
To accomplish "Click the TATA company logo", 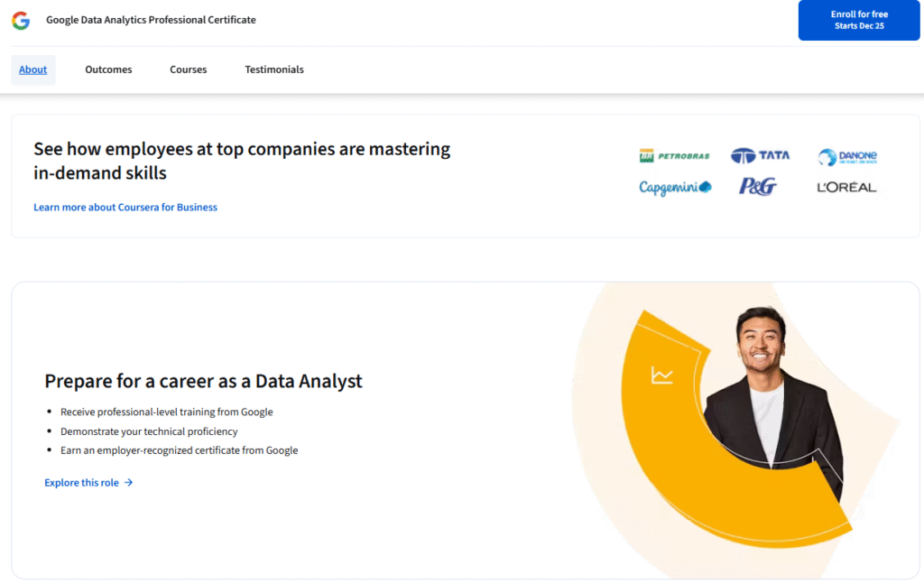I will click(x=761, y=154).
